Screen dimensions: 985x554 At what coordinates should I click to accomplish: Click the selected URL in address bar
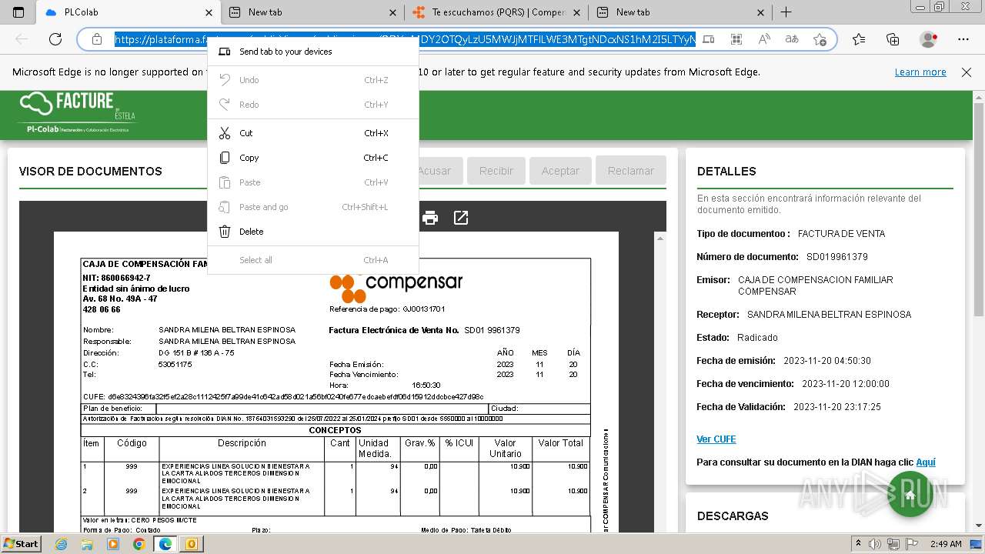coord(406,39)
